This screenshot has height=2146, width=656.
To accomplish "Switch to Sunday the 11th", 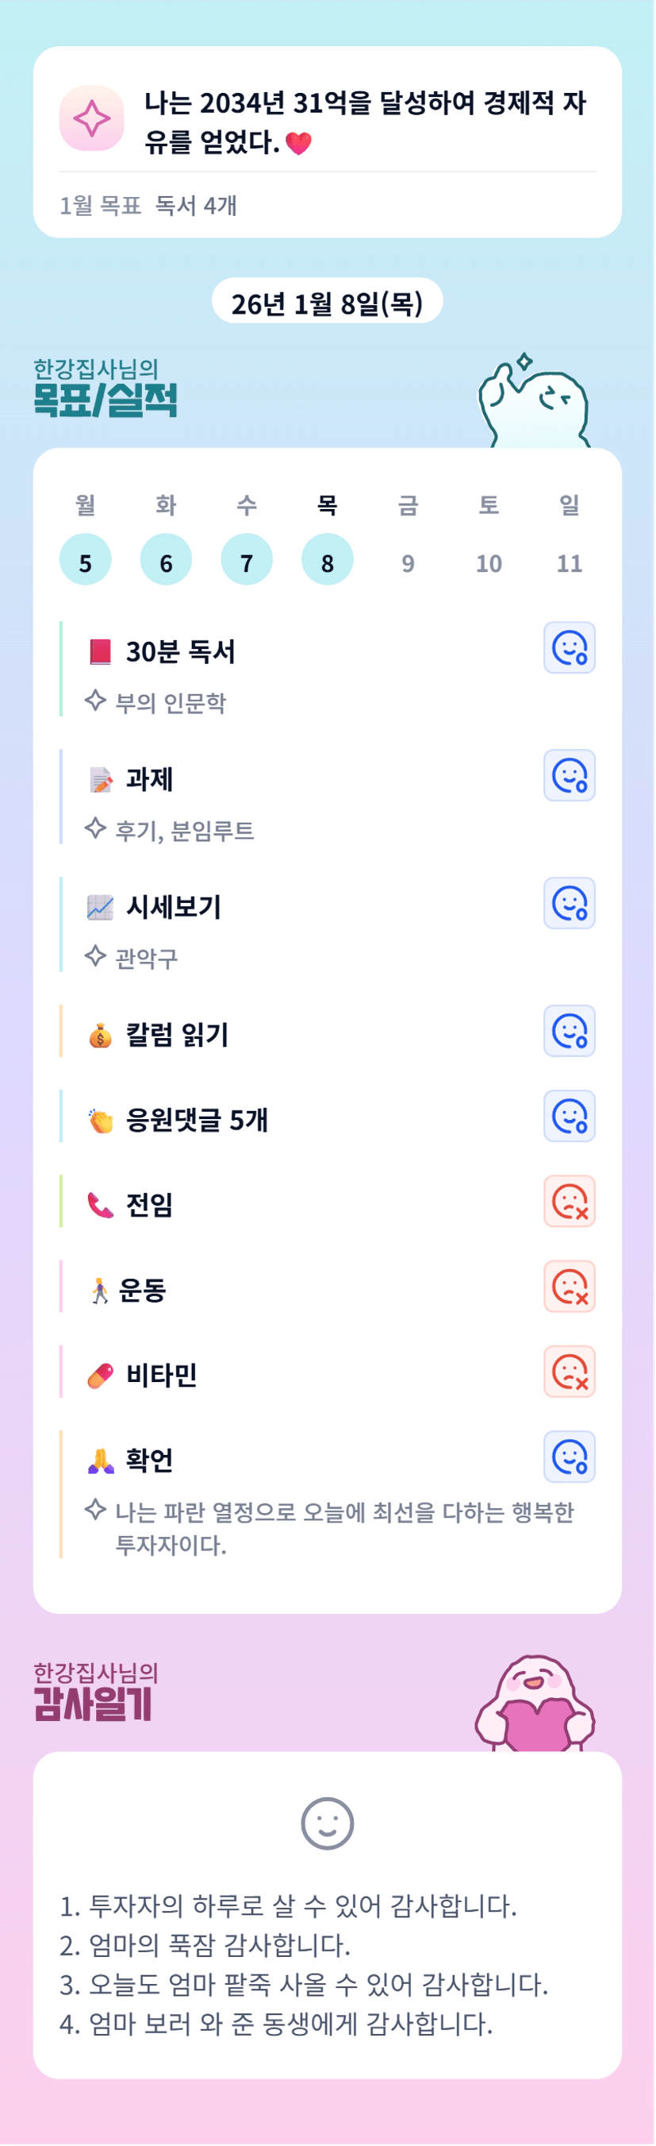I will click(x=570, y=563).
